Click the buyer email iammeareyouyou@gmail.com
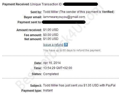 [x=64, y=17]
